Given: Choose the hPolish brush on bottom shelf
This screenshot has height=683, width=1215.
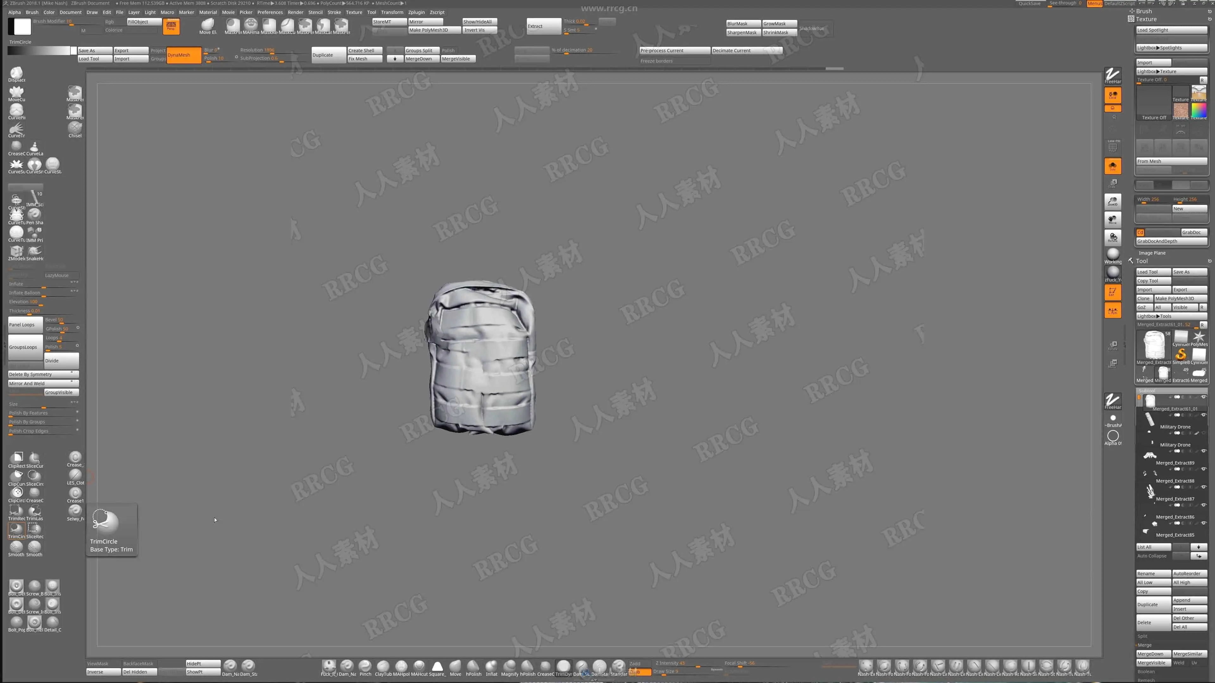Looking at the screenshot, I should (x=473, y=666).
